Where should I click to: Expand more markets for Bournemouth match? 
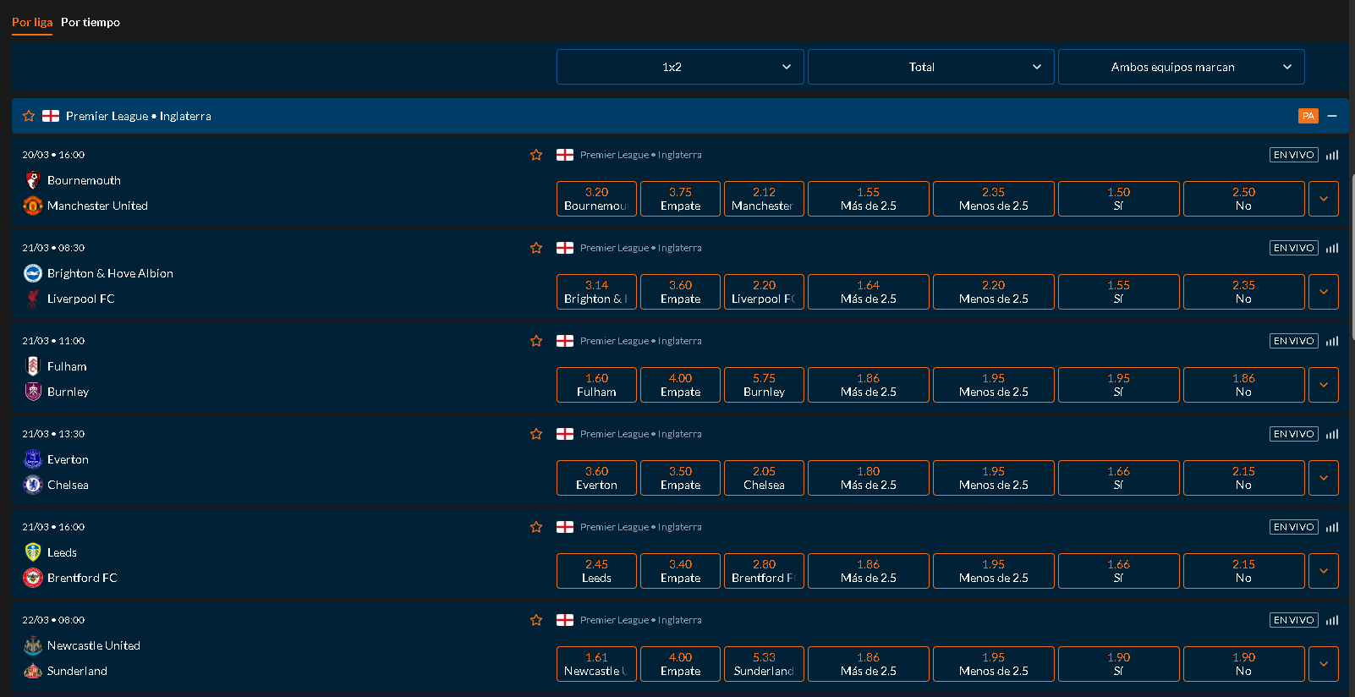click(x=1324, y=199)
